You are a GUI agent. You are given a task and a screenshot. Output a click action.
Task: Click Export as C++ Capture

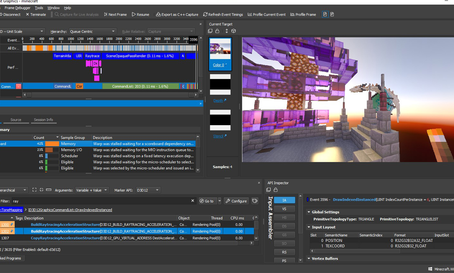click(177, 14)
